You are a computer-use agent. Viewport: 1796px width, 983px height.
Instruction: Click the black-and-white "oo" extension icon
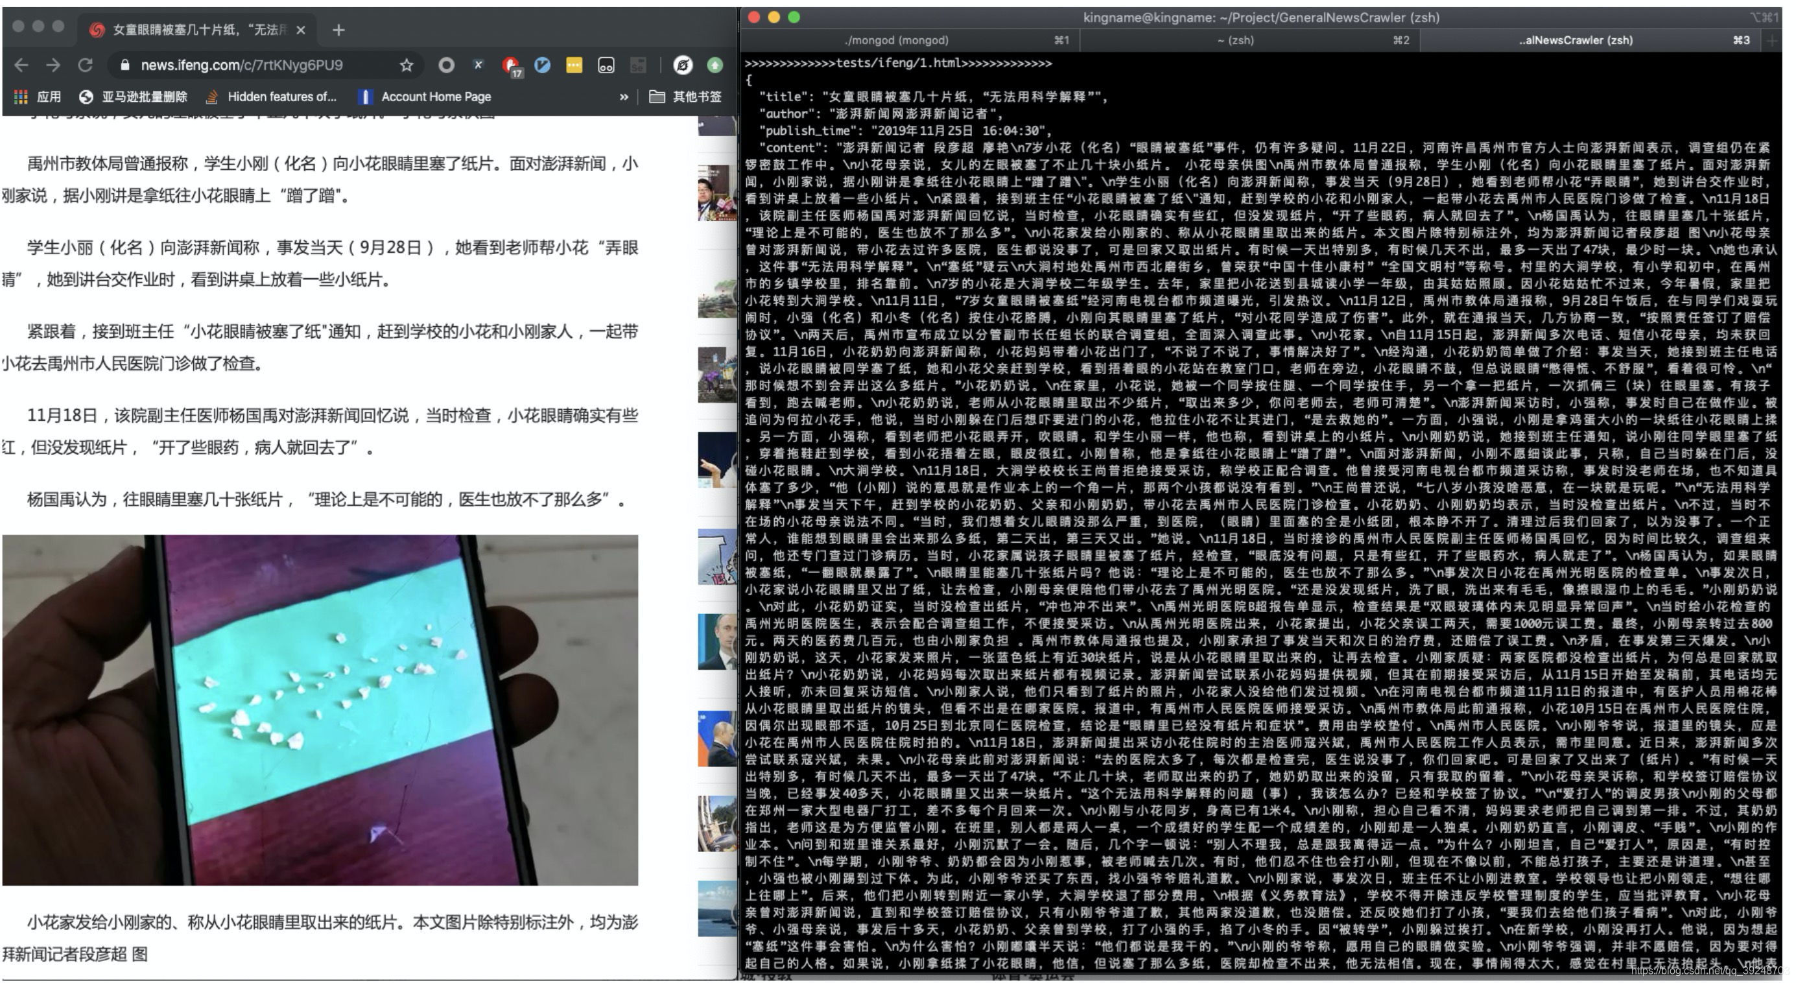(x=606, y=65)
